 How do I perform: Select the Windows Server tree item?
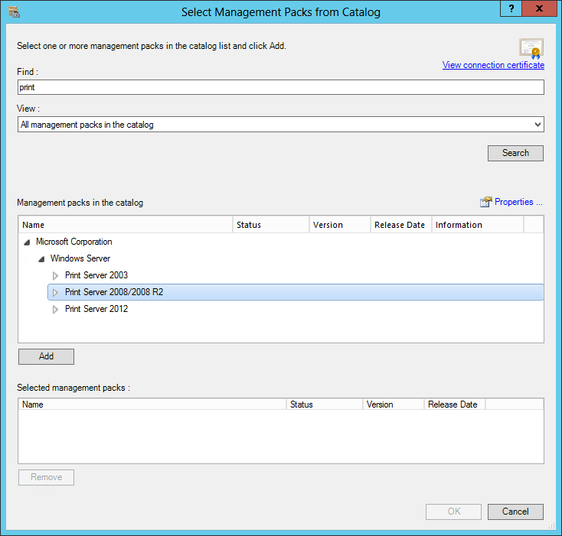coord(80,258)
